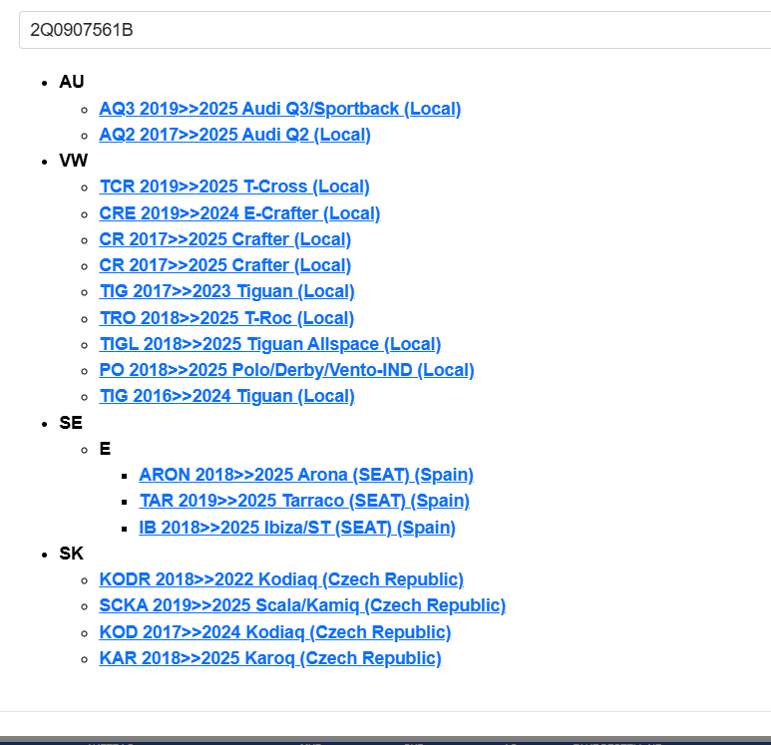Open ARON Arona (SEAT) Spain link
Screen dimensions: 771x745
point(305,475)
